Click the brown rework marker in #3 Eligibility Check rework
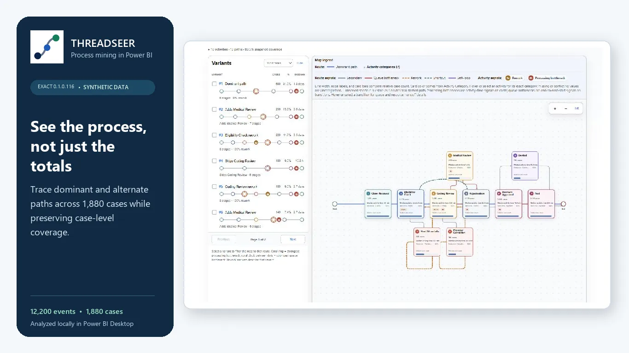 click(x=256, y=143)
